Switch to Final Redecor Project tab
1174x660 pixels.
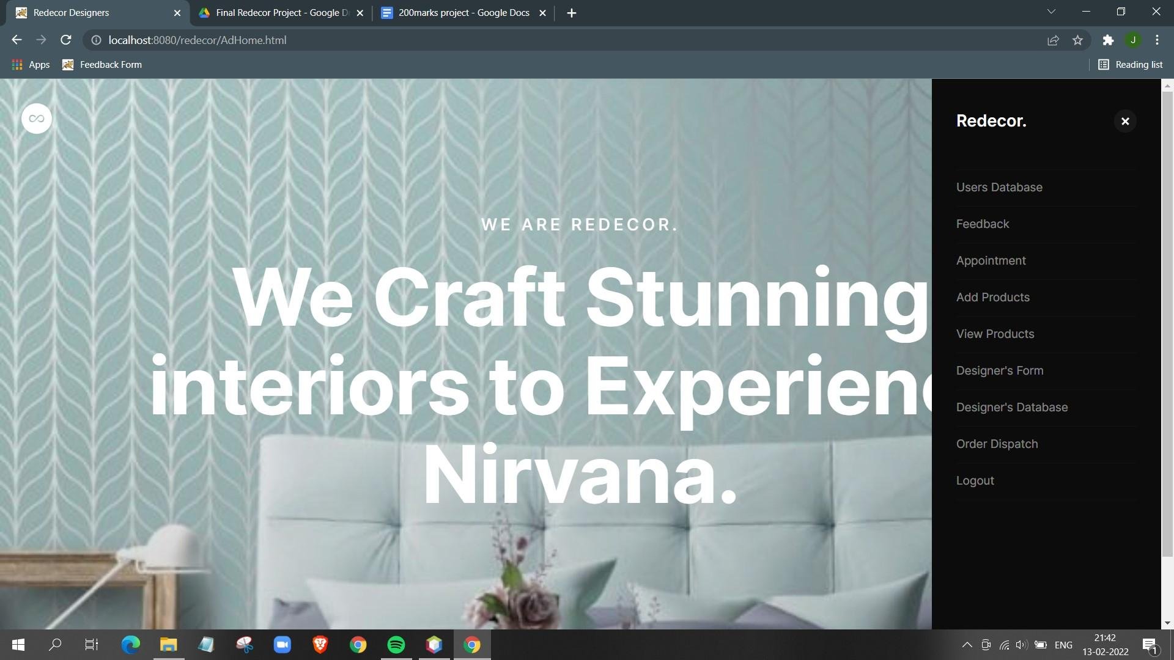click(x=281, y=13)
